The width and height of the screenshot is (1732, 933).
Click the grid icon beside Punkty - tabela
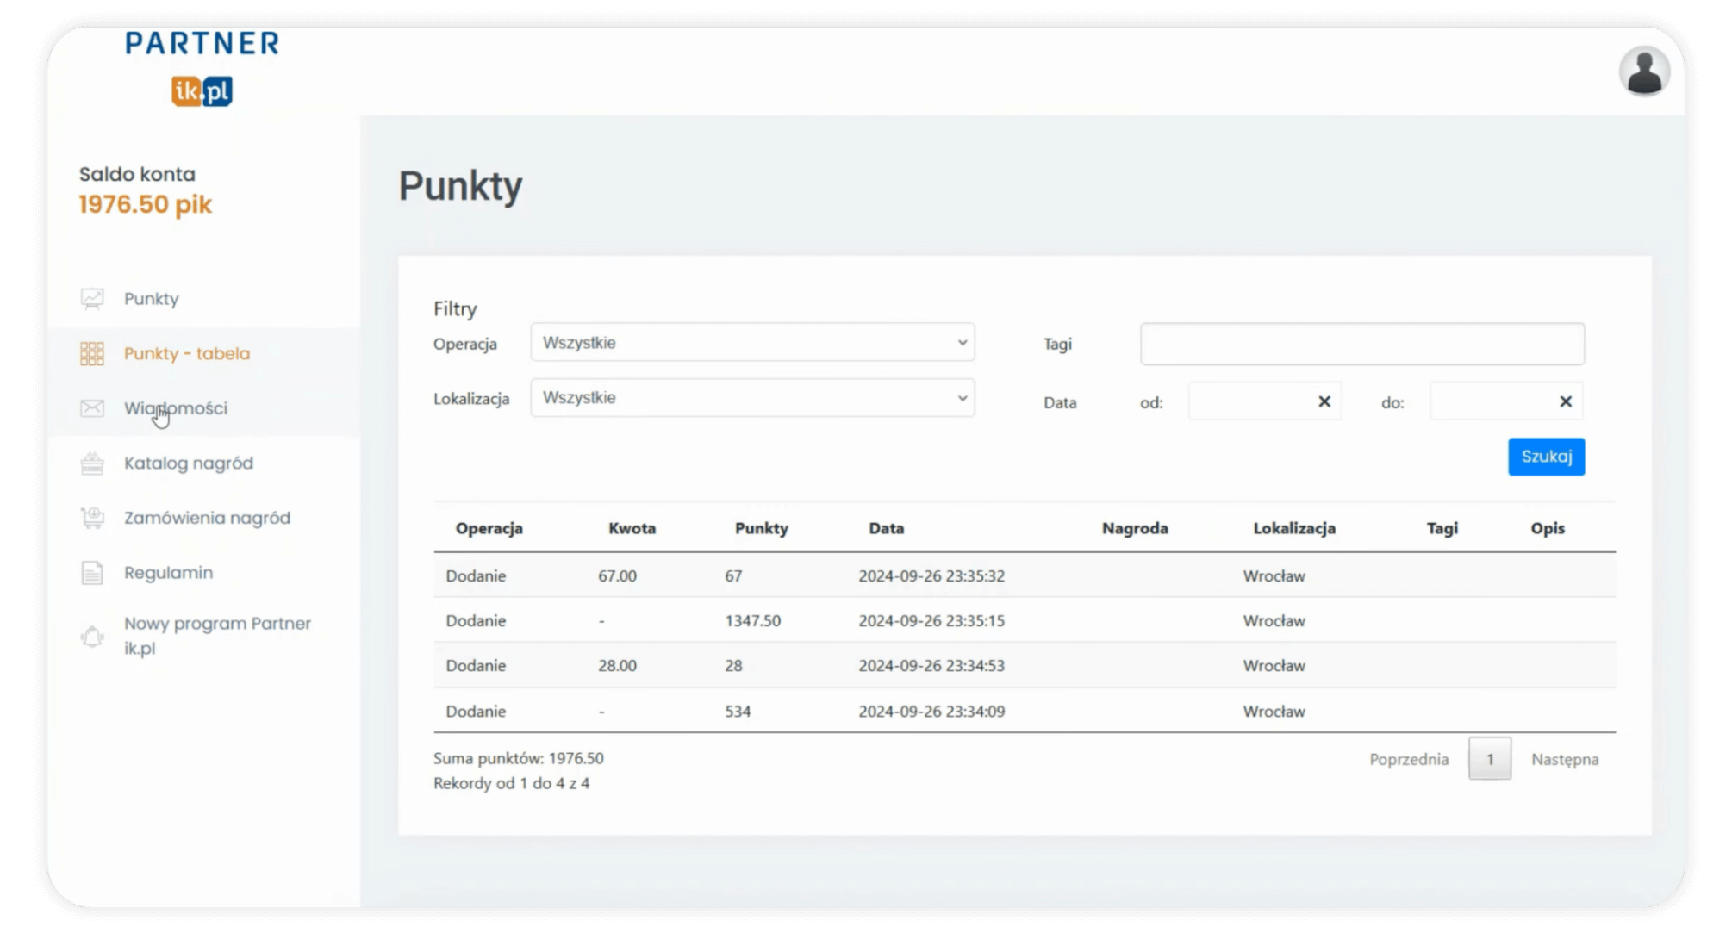[x=92, y=354]
